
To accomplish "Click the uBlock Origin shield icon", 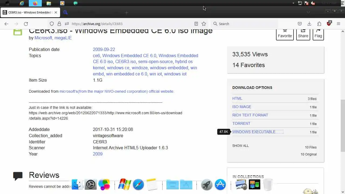I will [329, 24].
